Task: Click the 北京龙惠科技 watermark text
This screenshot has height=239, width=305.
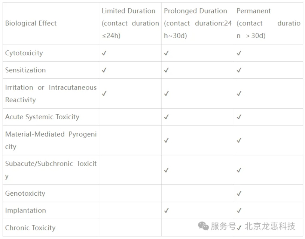Action: pyautogui.click(x=270, y=226)
